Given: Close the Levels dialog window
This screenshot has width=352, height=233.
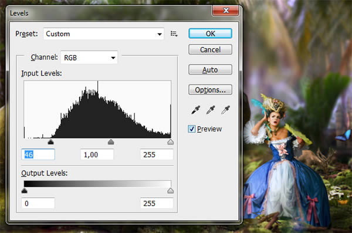Looking at the screenshot, I should point(226,11).
